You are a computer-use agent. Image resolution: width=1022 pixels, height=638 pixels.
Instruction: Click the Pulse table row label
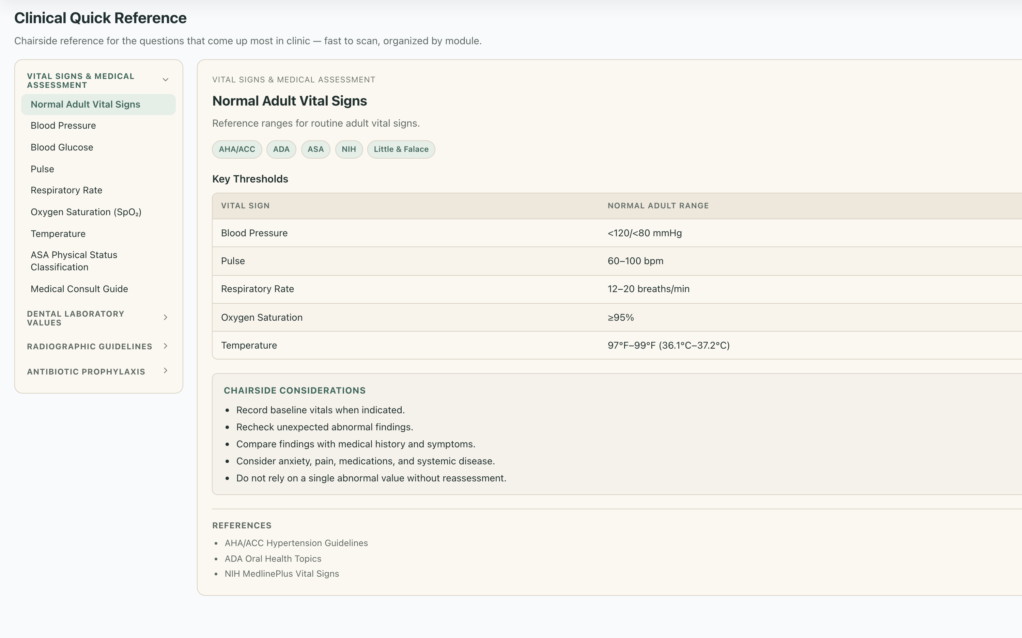click(x=233, y=261)
